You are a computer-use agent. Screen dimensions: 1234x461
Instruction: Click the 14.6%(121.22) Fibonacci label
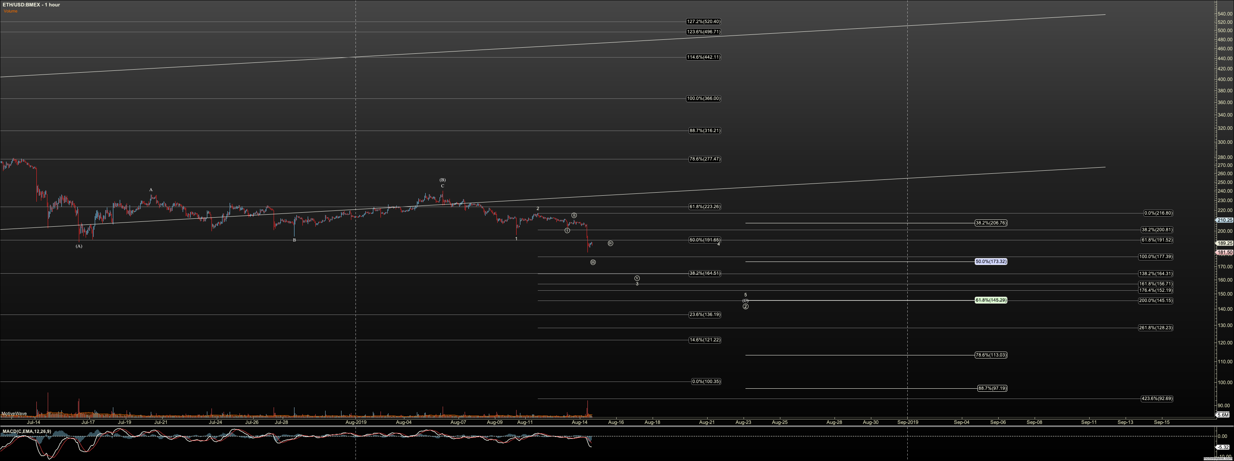coord(705,340)
